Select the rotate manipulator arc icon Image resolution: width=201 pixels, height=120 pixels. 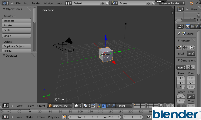[x=109, y=106]
